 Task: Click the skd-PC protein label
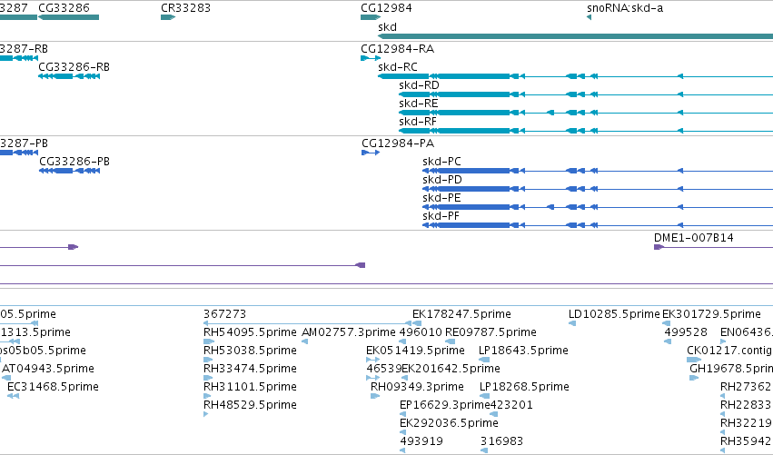[x=441, y=162]
